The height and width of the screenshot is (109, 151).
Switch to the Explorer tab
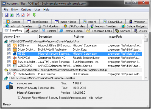click(49, 31)
